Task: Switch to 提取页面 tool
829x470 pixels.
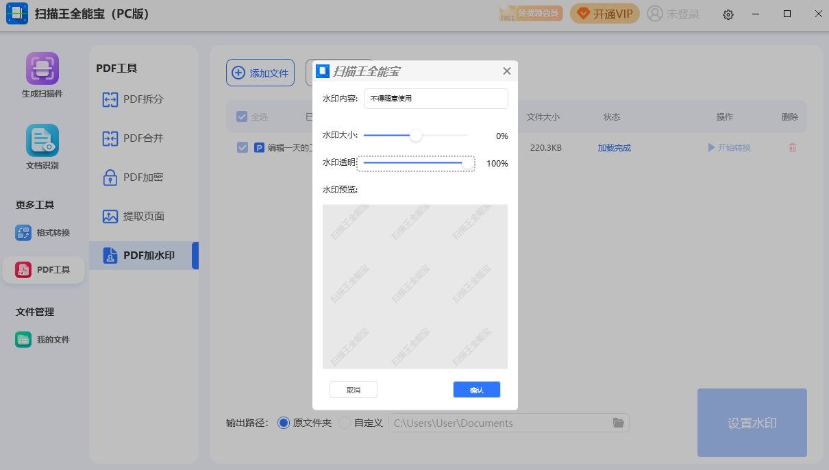Action: [134, 217]
